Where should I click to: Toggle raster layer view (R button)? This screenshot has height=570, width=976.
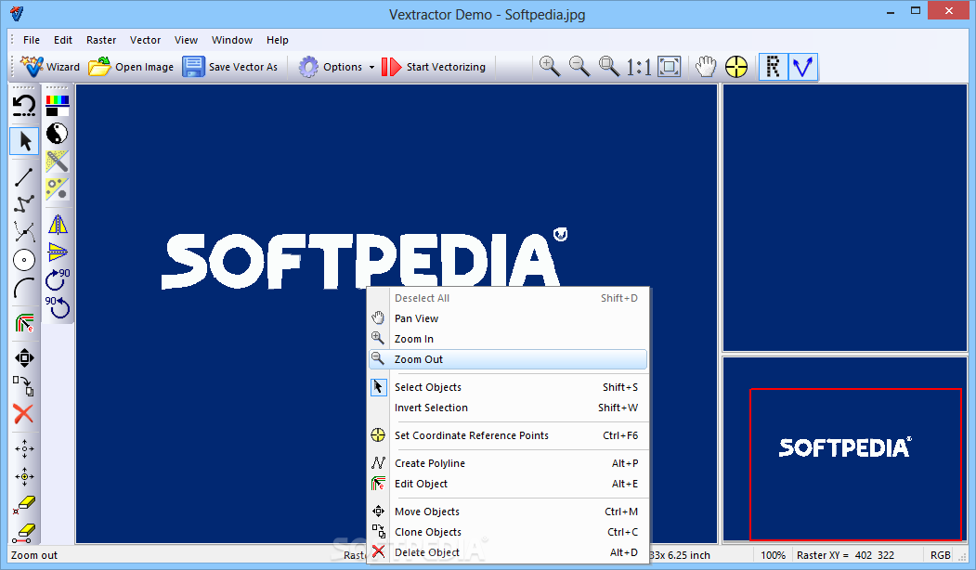pos(773,67)
